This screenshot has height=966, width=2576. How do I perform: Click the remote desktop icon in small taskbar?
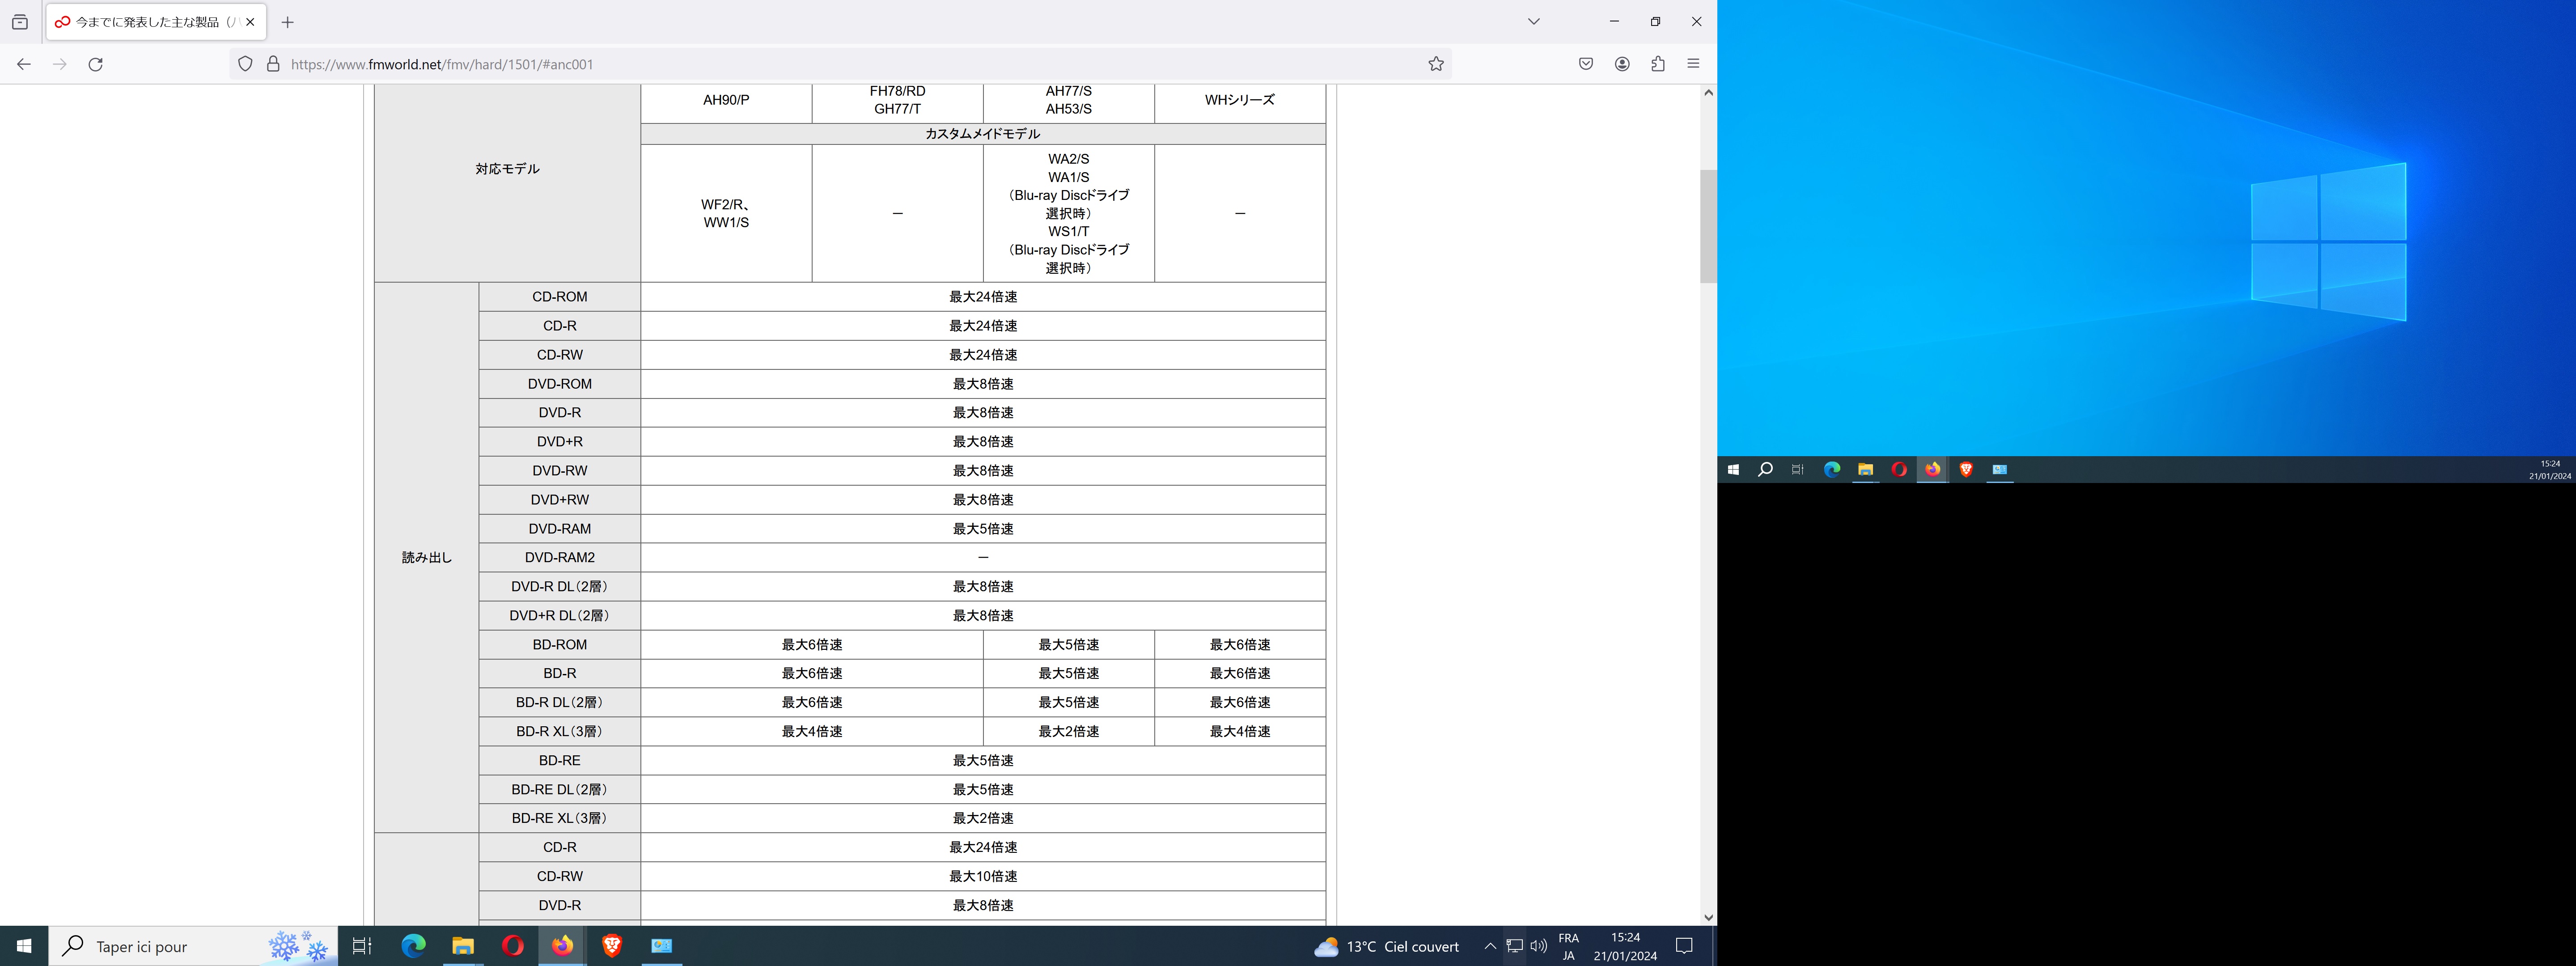(1999, 469)
